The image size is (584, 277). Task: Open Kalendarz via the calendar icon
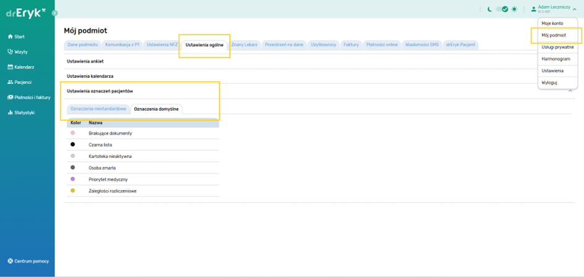[10, 67]
